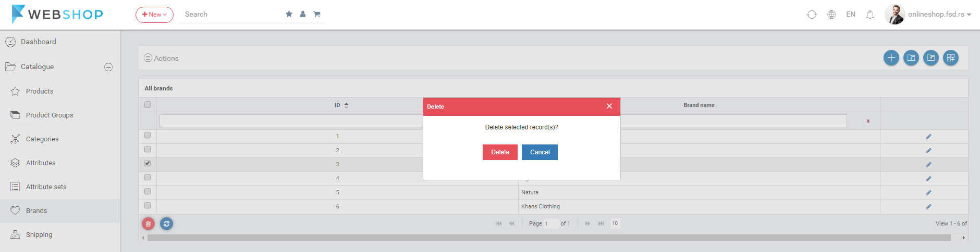Click the blue reload grid icon

coord(166,223)
